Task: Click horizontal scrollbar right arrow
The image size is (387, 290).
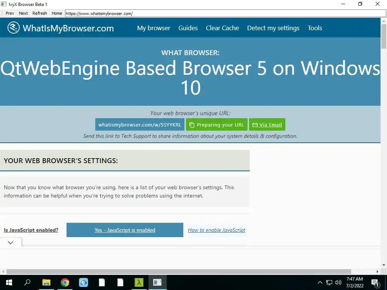Action: coord(378,271)
